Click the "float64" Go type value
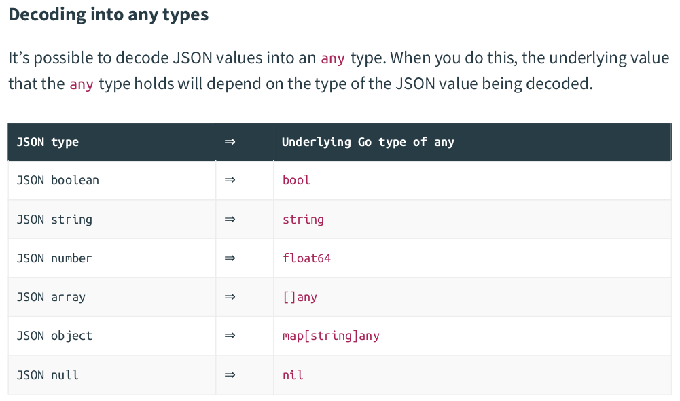Viewport: 680px width, 401px height. point(306,258)
